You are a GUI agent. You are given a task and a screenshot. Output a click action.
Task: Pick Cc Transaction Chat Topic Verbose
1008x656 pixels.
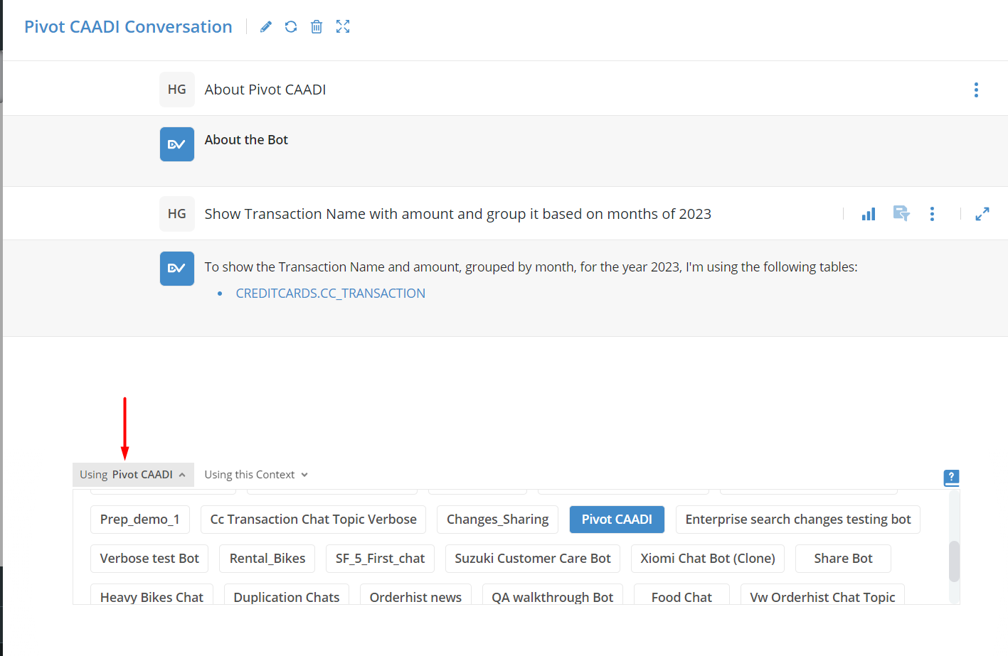tap(314, 520)
